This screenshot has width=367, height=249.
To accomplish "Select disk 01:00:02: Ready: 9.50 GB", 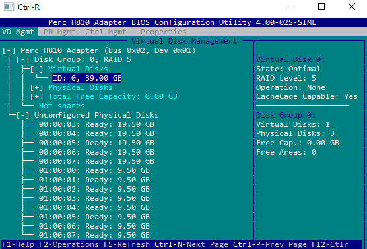I will point(94,190).
